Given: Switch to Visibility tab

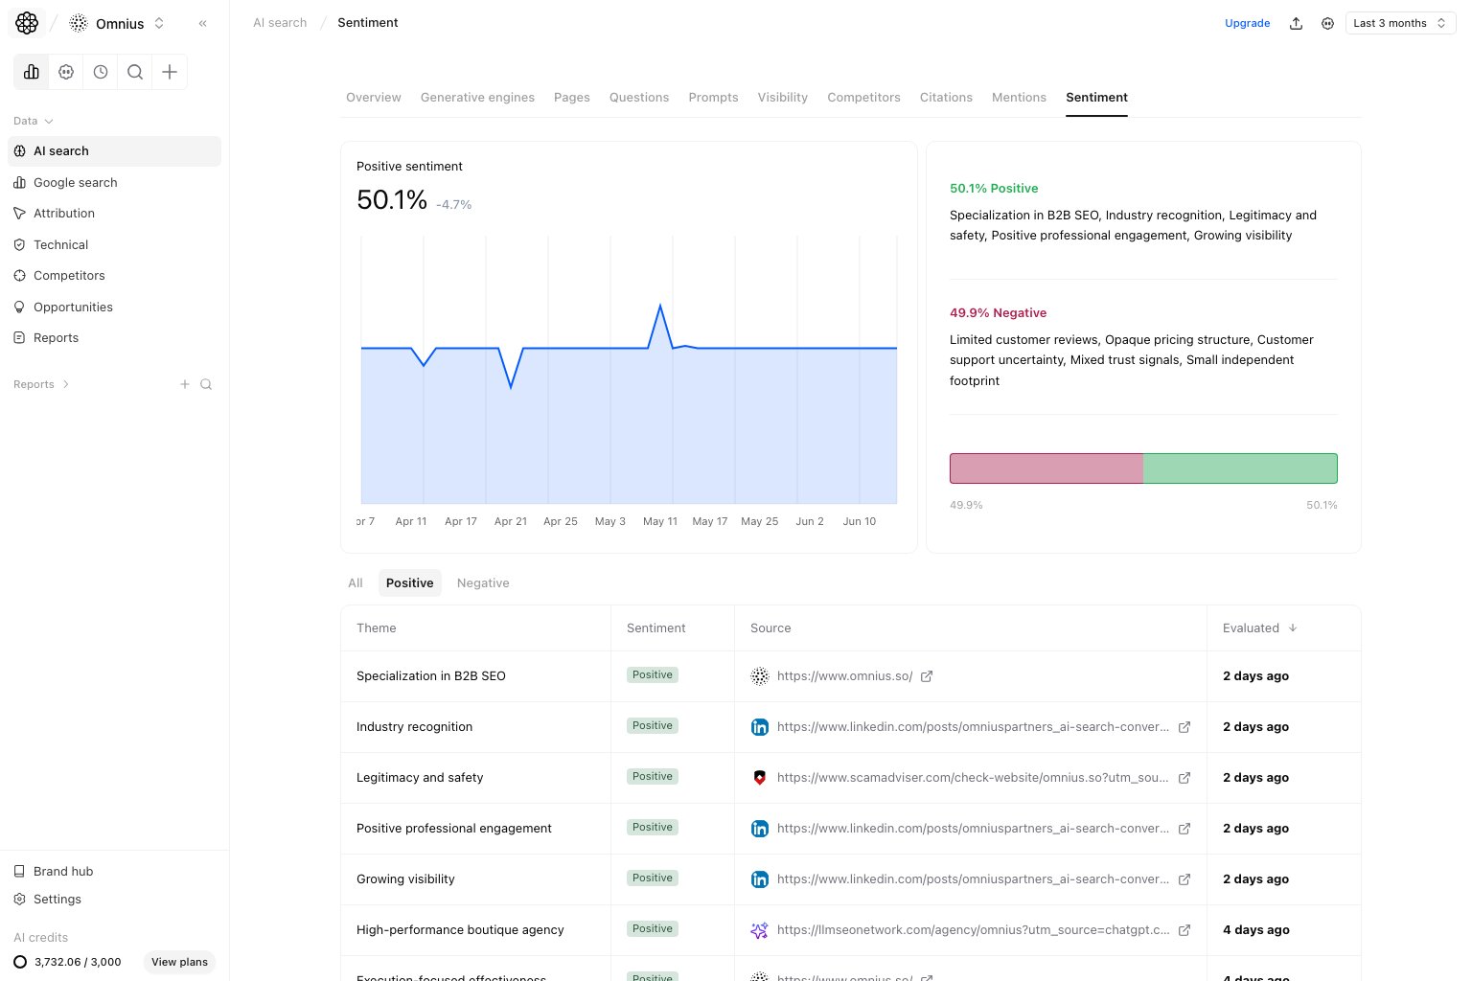Looking at the screenshot, I should (x=783, y=98).
